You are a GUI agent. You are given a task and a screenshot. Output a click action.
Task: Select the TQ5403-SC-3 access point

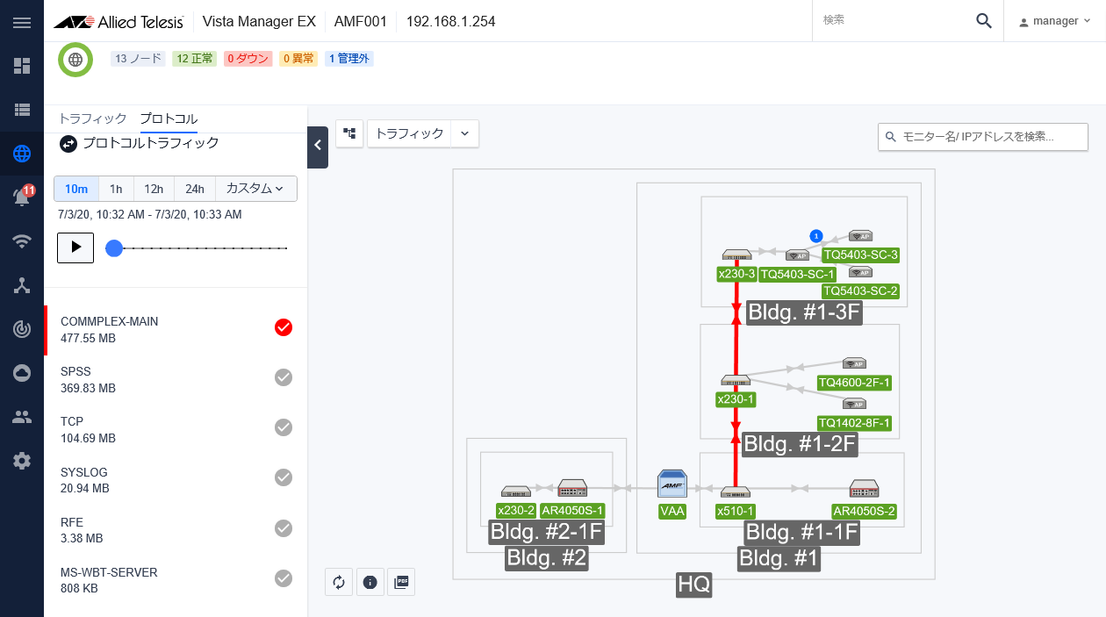pos(860,236)
